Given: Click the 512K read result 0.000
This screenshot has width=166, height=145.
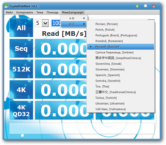Looking at the screenshot, I should [x=61, y=69].
